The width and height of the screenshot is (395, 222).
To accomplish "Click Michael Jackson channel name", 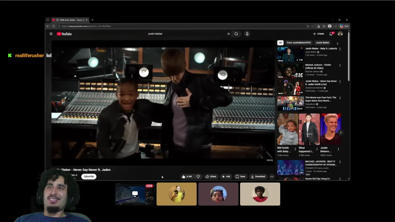I will 312,72.
